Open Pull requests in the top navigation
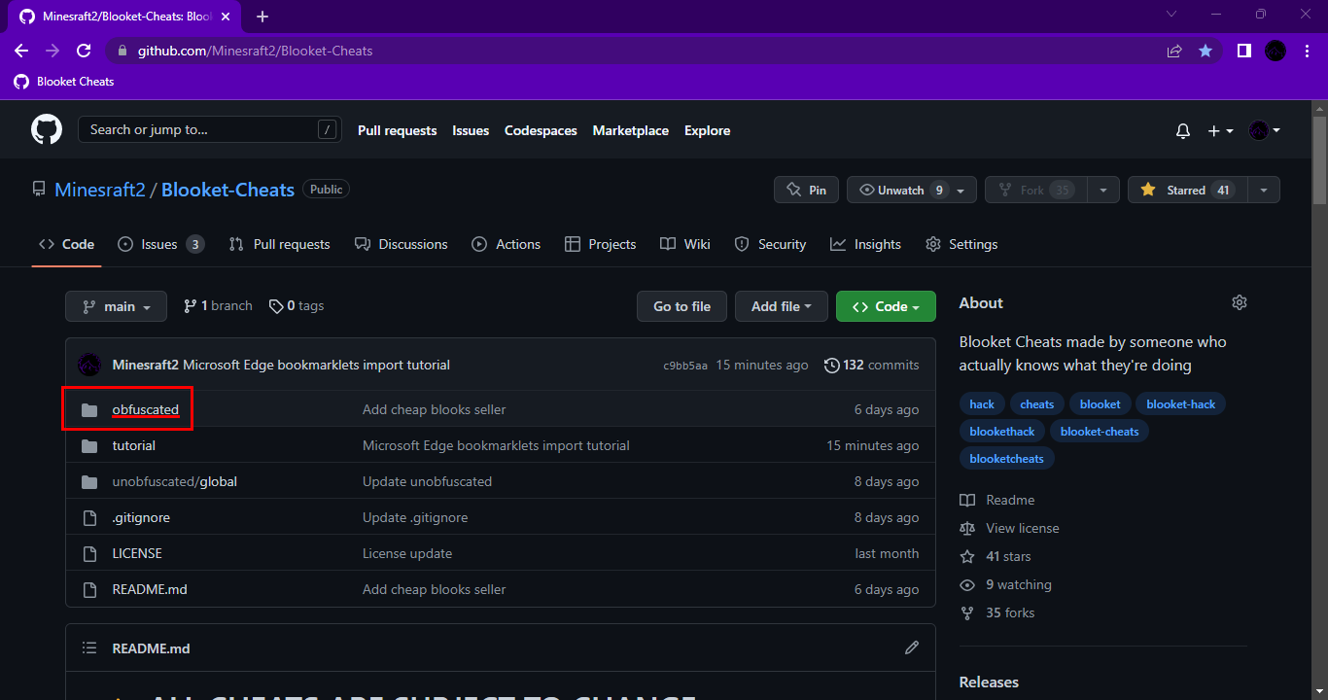The height and width of the screenshot is (700, 1328). coord(398,130)
